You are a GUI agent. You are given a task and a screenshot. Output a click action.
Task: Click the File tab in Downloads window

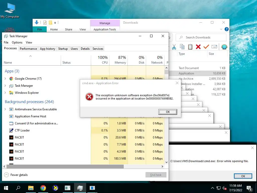39,29
